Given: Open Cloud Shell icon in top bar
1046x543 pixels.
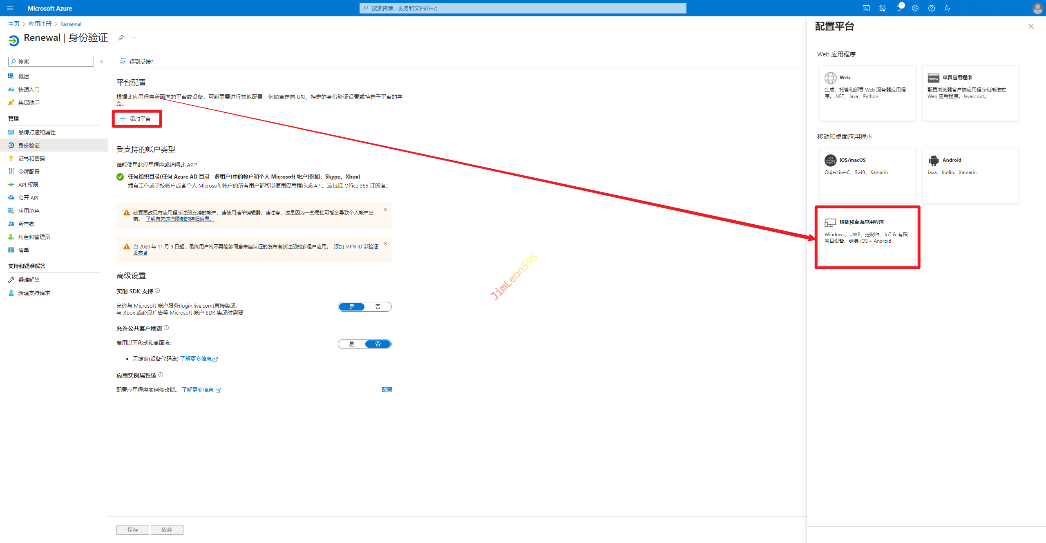Looking at the screenshot, I should [x=866, y=8].
